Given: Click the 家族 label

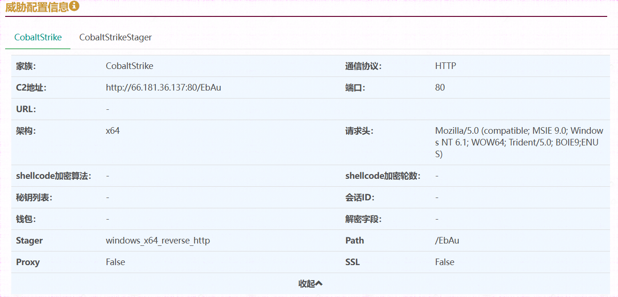Looking at the screenshot, I should [x=26, y=66].
